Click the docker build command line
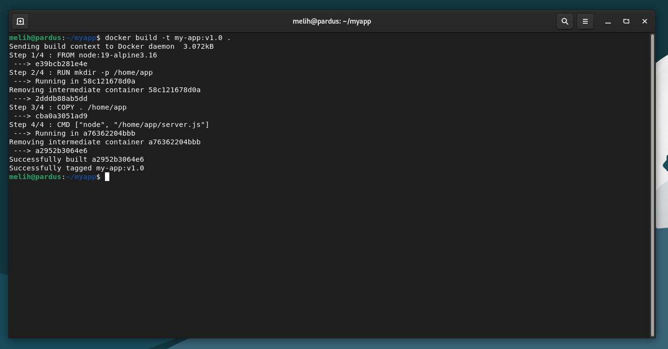This screenshot has width=668, height=349. coord(120,38)
